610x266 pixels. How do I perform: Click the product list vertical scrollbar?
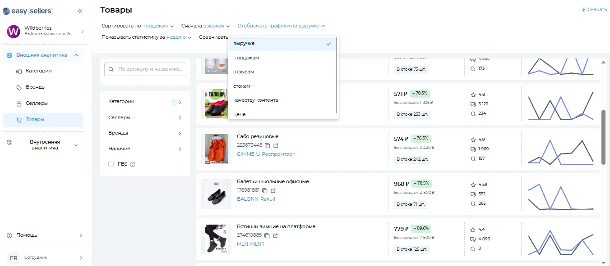coord(604,137)
